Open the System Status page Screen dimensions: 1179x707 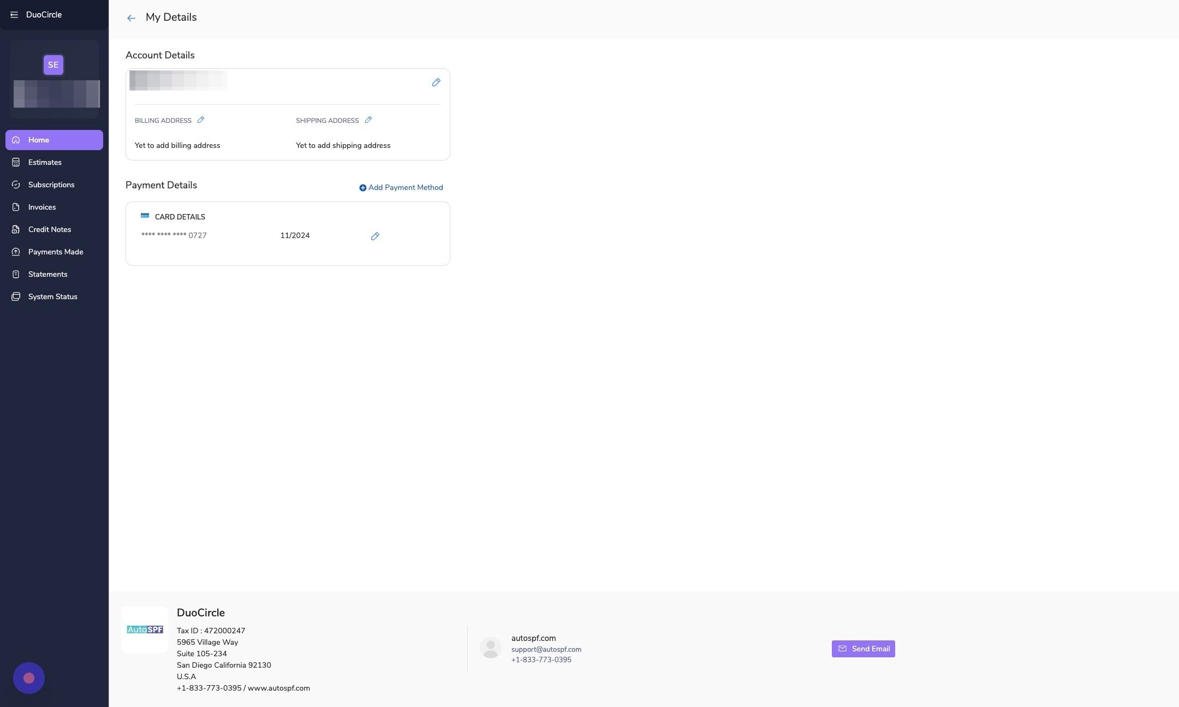coord(52,296)
